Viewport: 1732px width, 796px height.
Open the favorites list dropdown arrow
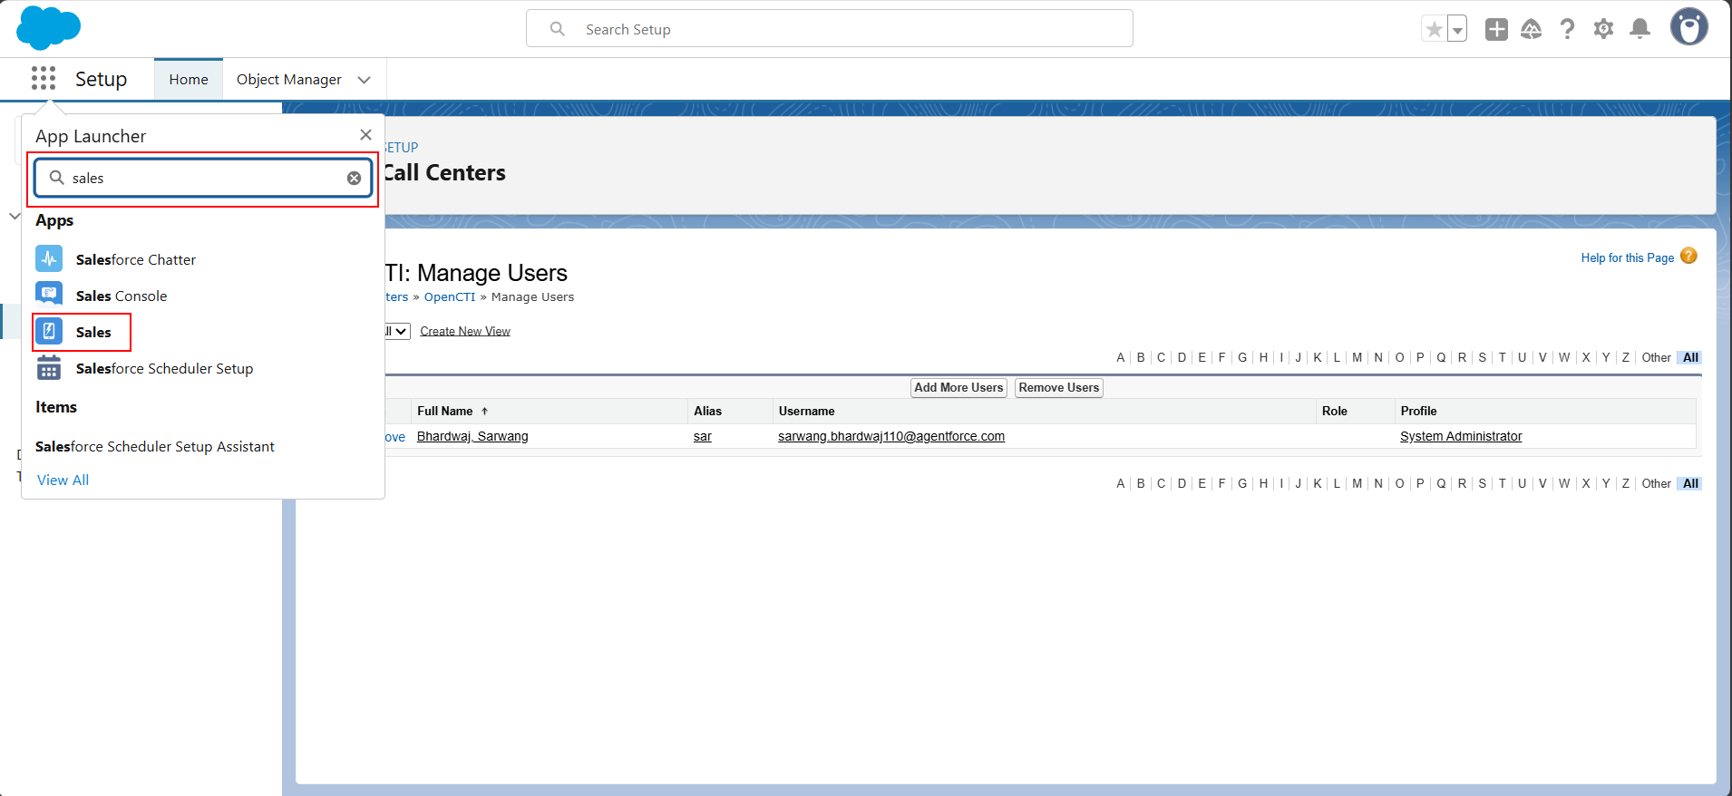click(x=1457, y=30)
